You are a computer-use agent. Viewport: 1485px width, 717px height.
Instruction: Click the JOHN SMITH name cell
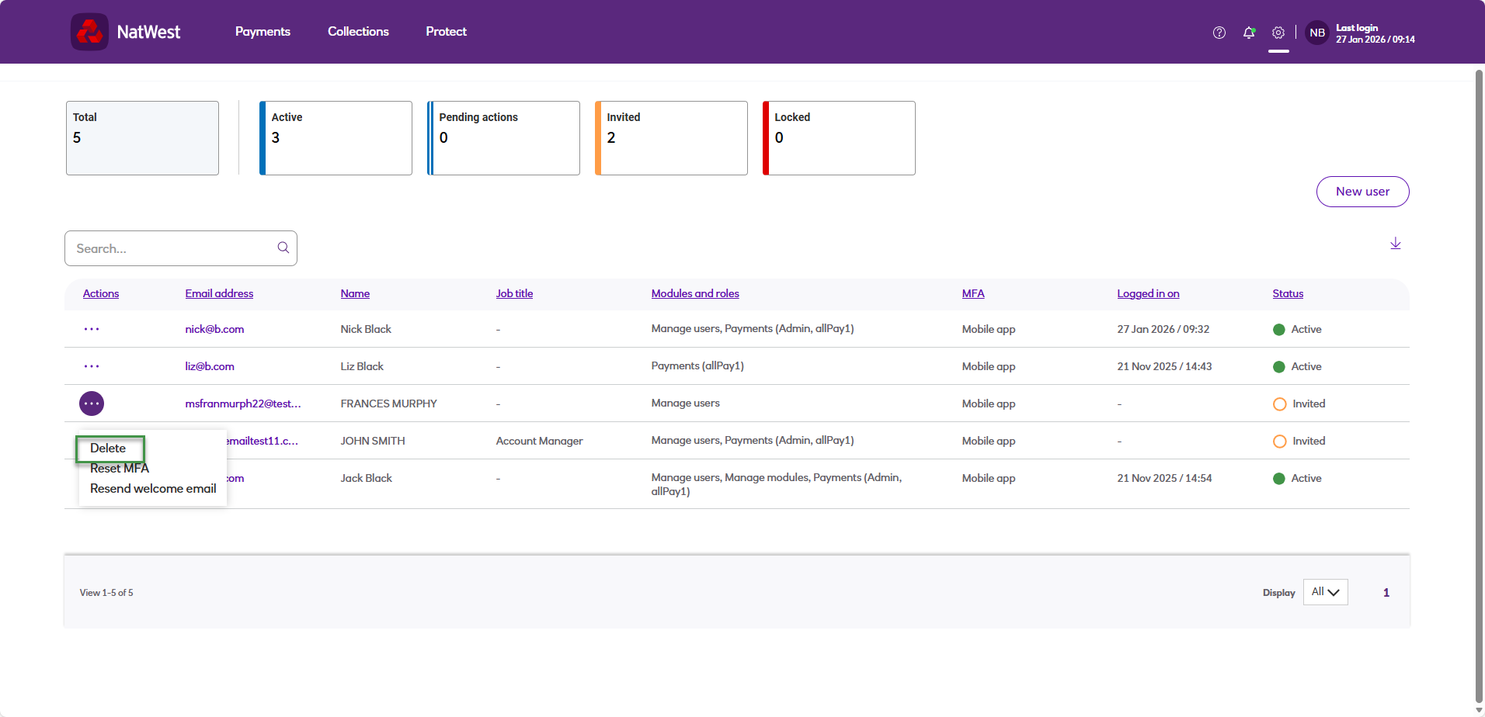tap(373, 442)
